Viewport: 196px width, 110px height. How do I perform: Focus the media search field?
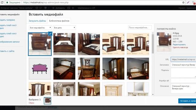140,28
